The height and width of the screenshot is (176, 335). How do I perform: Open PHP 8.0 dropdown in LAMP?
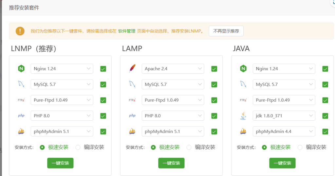click(x=173, y=115)
